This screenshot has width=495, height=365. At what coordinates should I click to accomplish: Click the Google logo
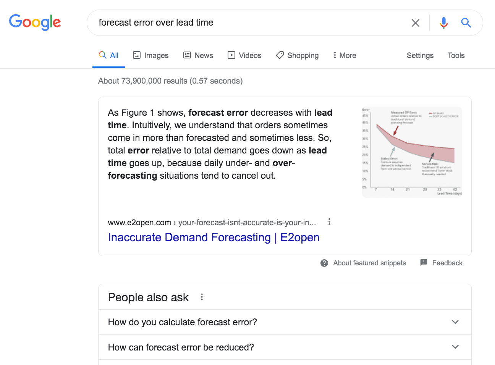point(35,23)
